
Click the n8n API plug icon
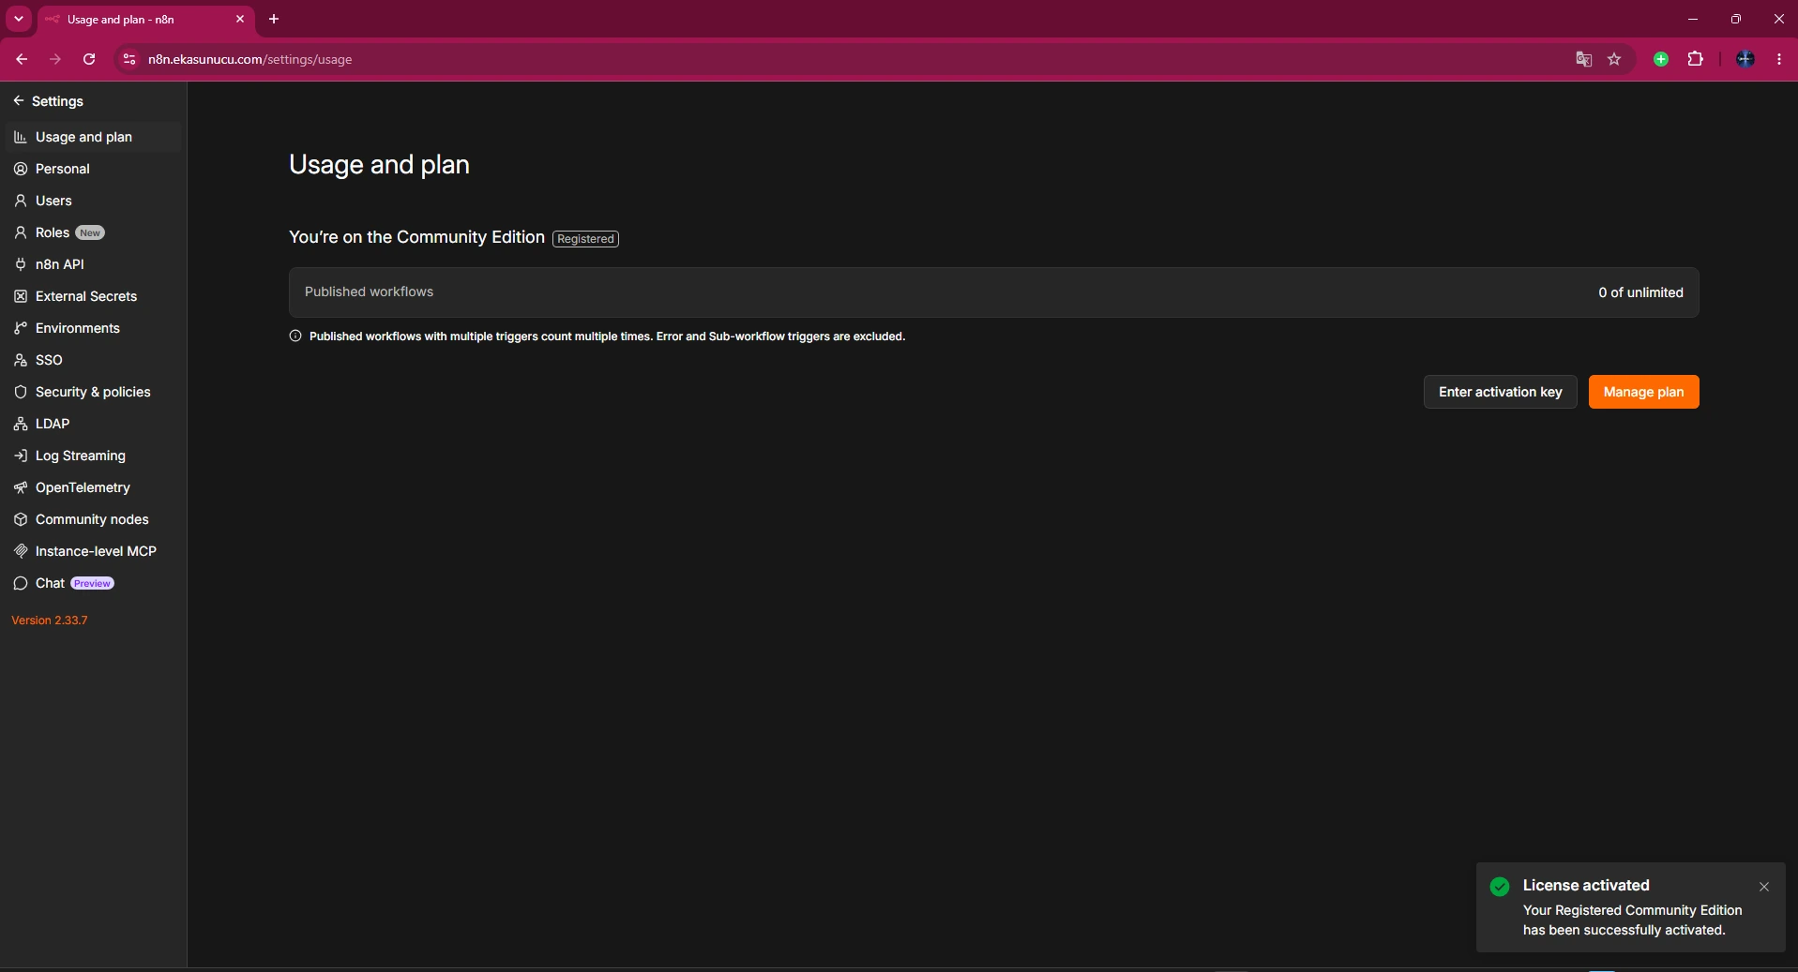pos(21,264)
